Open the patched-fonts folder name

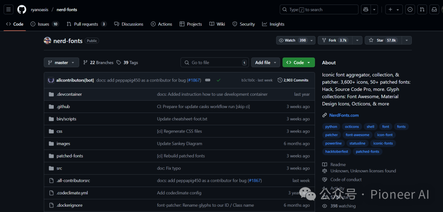coord(70,156)
